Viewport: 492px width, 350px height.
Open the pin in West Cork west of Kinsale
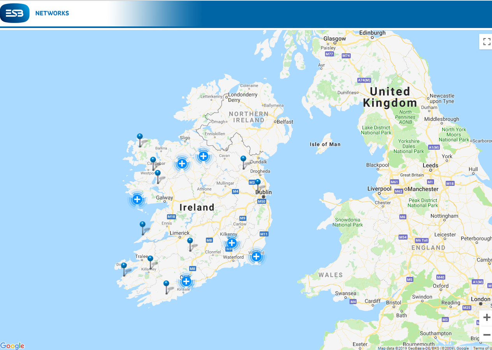(166, 287)
